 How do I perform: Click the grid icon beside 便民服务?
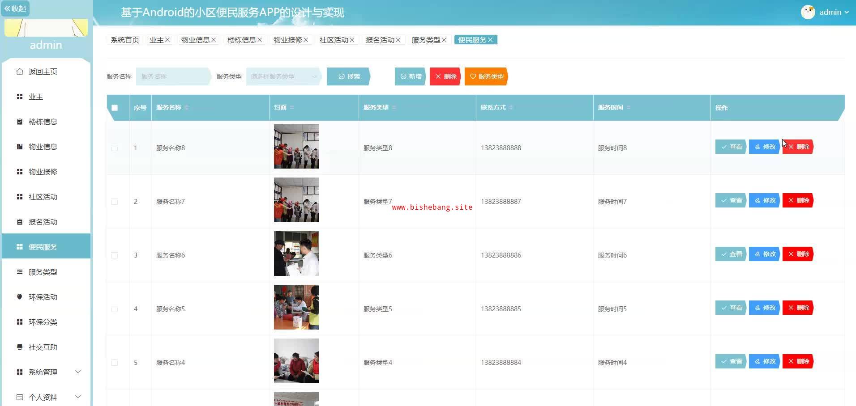[x=20, y=247]
